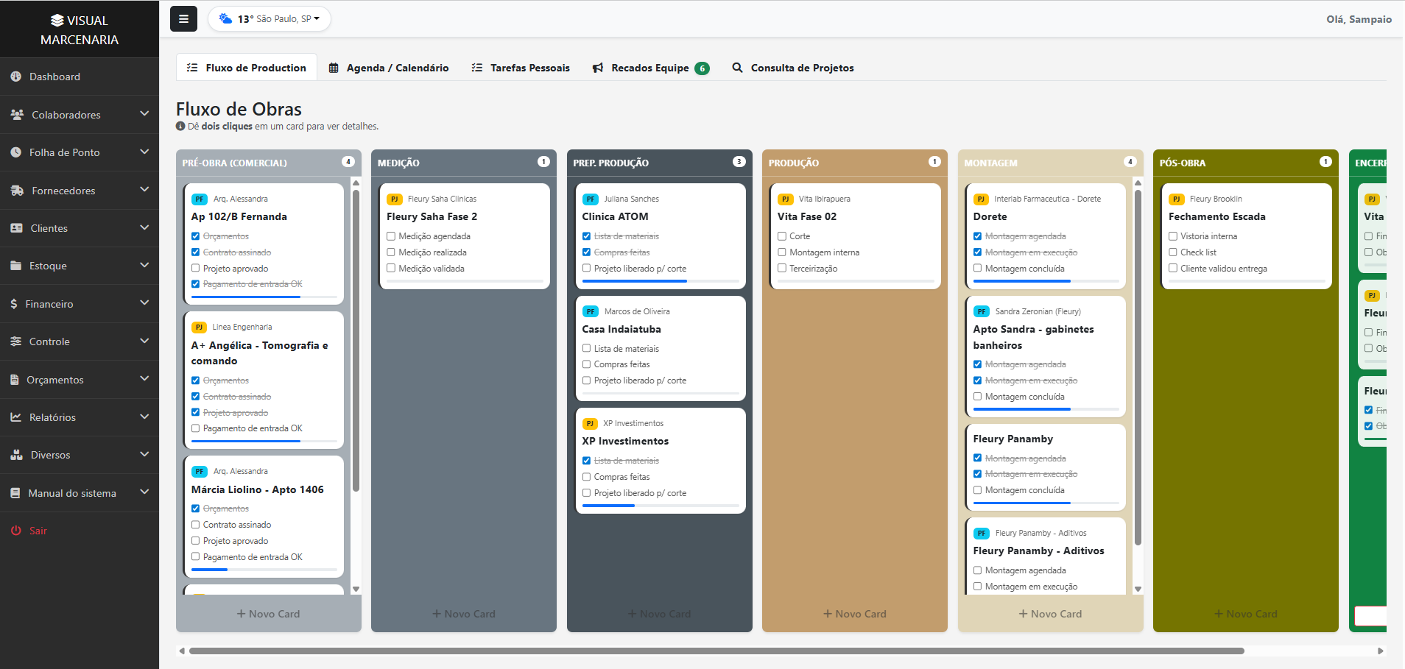
Task: Check Corte in Vita Fase 02 card
Action: [782, 236]
